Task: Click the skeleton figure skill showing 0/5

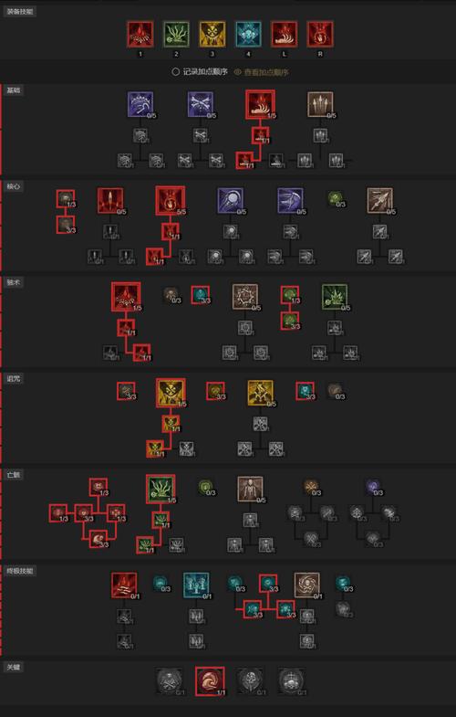Action: (x=250, y=490)
